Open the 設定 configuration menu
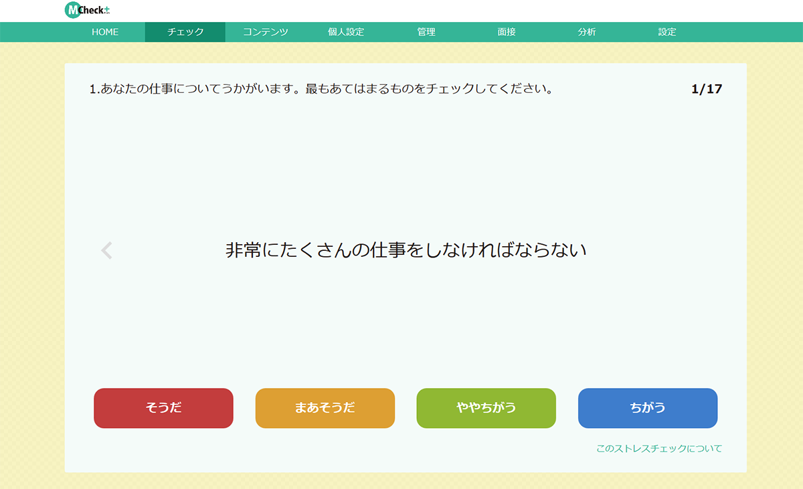803x489 pixels. (x=666, y=31)
